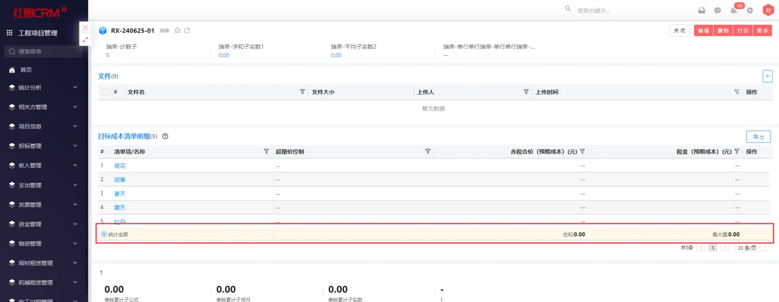Click the red expand-arrows icon on panel edge
This screenshot has width=779, height=302.
85,39
